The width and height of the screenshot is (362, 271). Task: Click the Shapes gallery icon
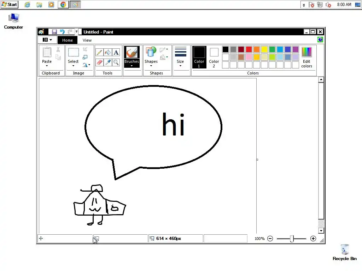coord(151,52)
